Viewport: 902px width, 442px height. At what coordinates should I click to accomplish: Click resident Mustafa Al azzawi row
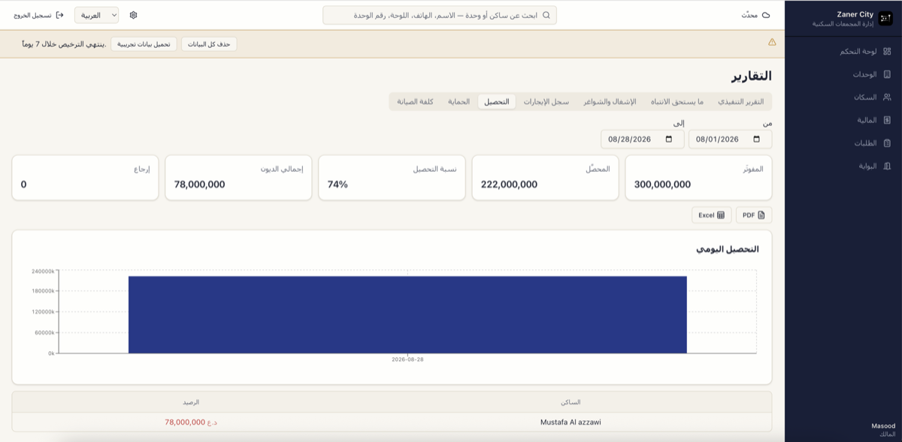(392, 422)
